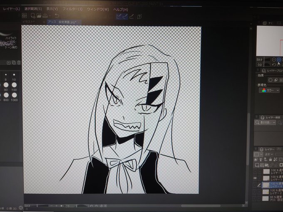Select brush size 80
The height and width of the screenshot is (212, 283).
(6, 87)
